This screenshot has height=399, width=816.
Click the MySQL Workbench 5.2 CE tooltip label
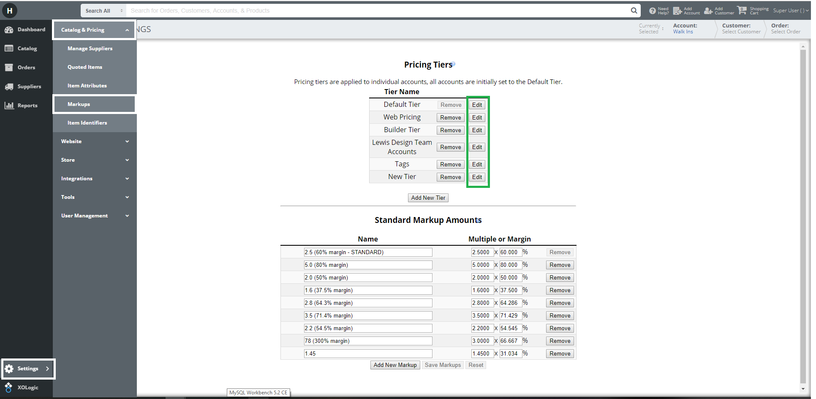(x=258, y=393)
